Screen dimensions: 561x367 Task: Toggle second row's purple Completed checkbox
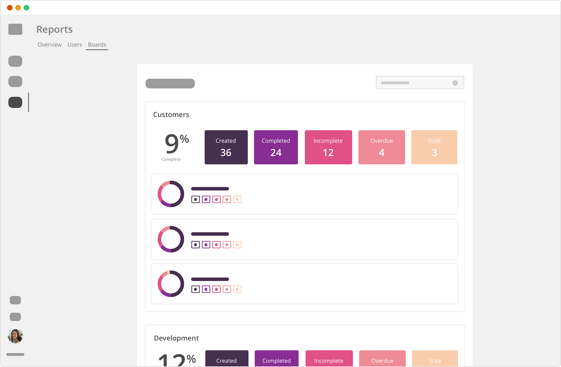tap(206, 245)
